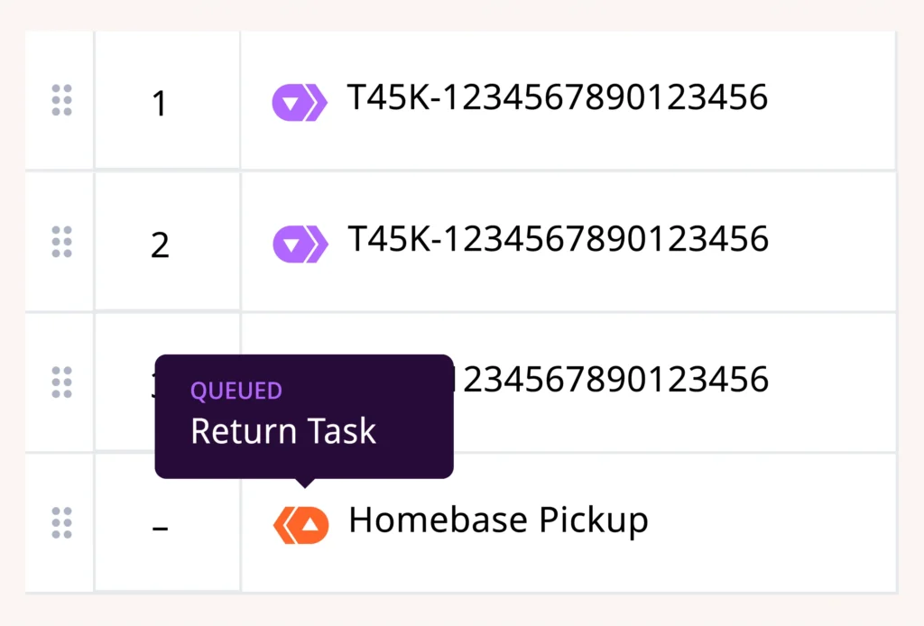Click empty area right of Homebase Pickup
This screenshot has width=924, height=626.
(x=776, y=523)
